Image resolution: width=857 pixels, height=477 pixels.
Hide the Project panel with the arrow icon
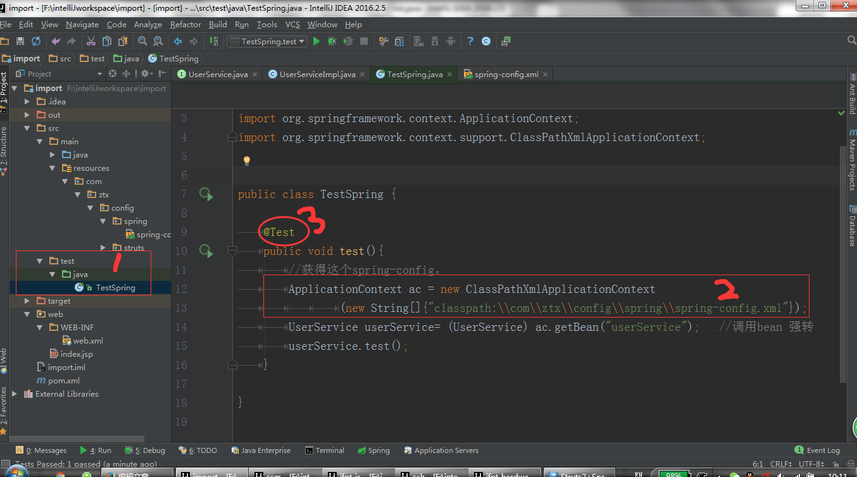(162, 74)
